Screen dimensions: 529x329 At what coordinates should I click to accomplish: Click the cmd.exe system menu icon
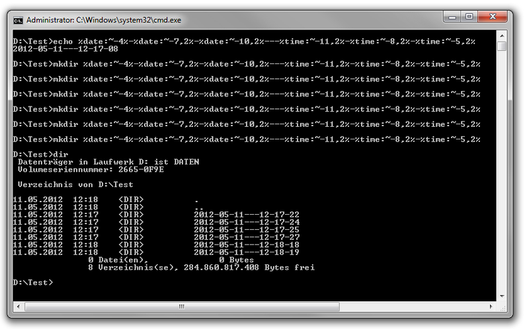(19, 19)
